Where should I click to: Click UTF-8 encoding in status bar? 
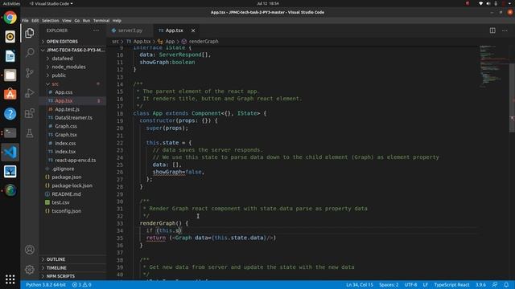(410, 285)
